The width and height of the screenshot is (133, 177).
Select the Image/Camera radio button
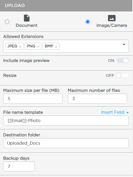click(88, 22)
